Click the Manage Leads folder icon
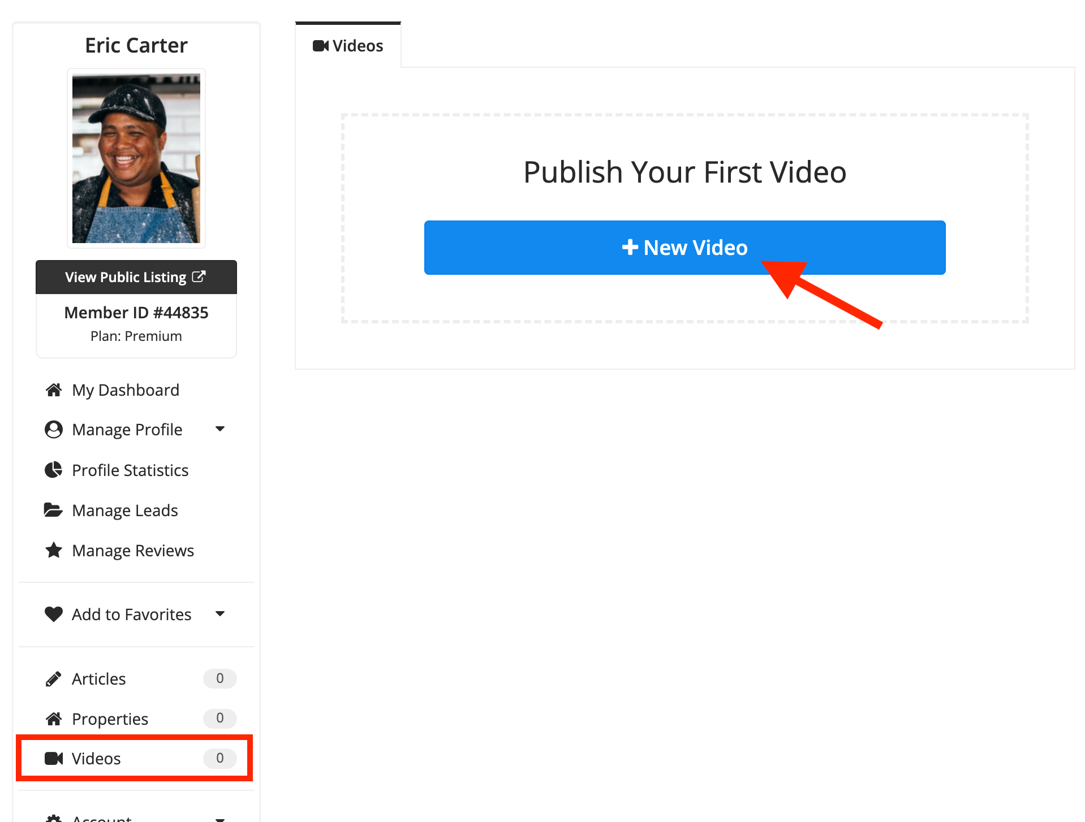The width and height of the screenshot is (1085, 822). (54, 510)
